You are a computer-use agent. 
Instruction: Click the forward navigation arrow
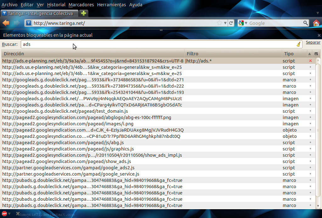point(16,23)
